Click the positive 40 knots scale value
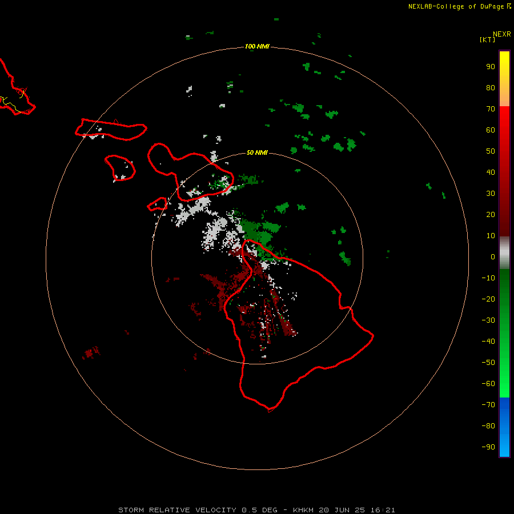 pyautogui.click(x=491, y=172)
